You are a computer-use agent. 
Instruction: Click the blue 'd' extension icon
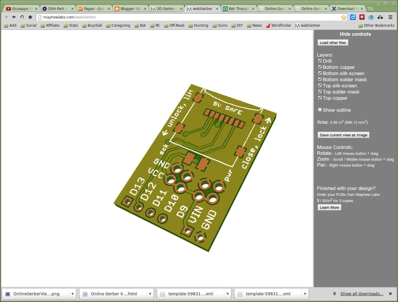(353, 17)
